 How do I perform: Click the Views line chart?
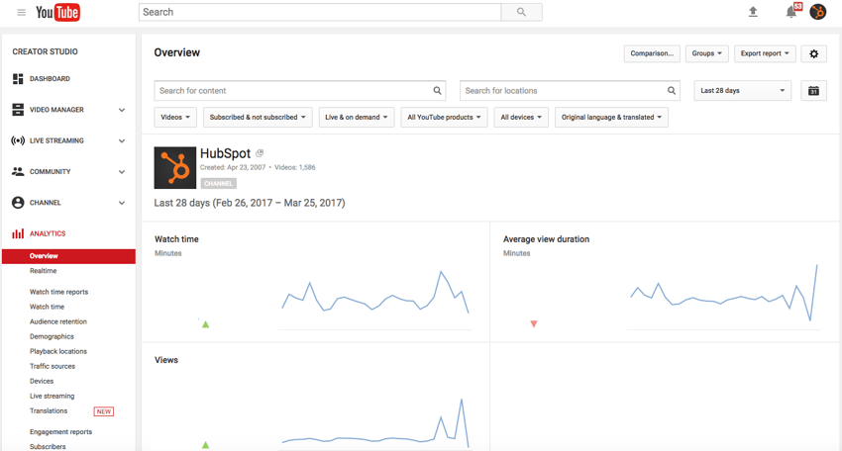click(375, 423)
